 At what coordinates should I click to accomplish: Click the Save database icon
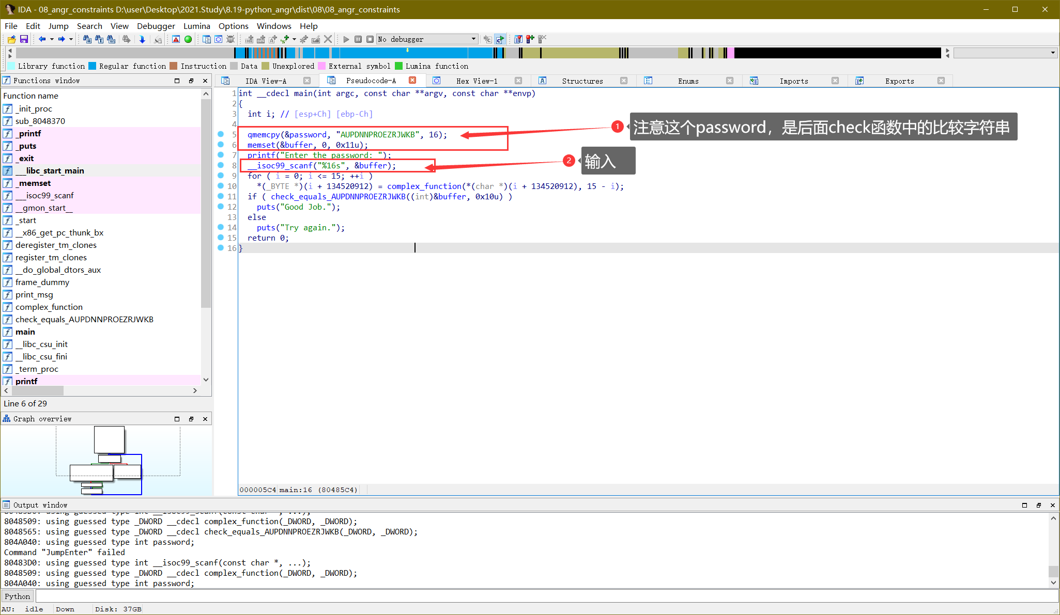click(x=24, y=39)
